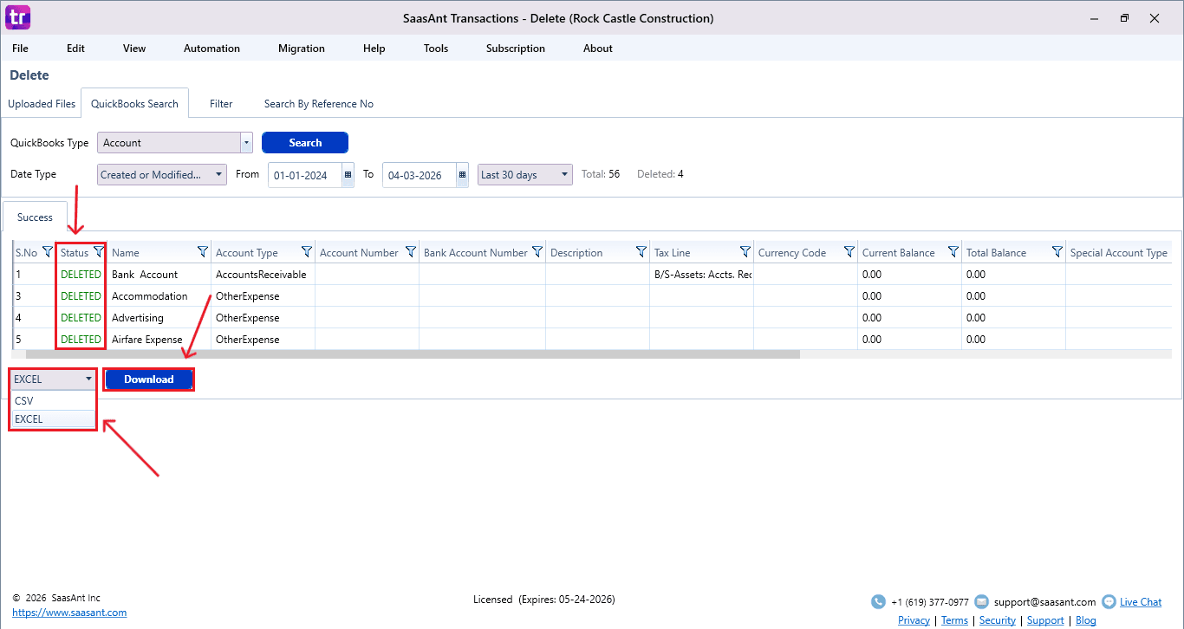Open the www.saasant.com link

69,613
